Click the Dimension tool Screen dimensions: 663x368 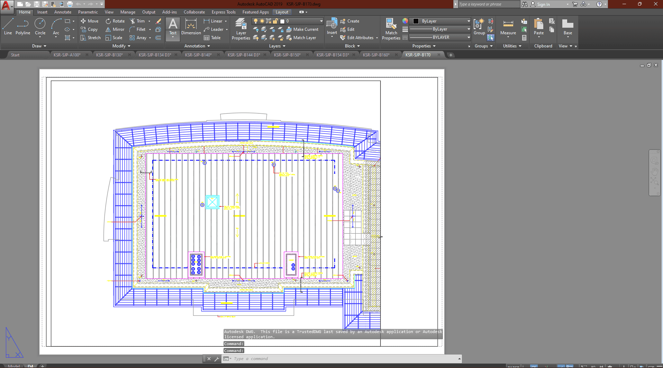coord(191,27)
